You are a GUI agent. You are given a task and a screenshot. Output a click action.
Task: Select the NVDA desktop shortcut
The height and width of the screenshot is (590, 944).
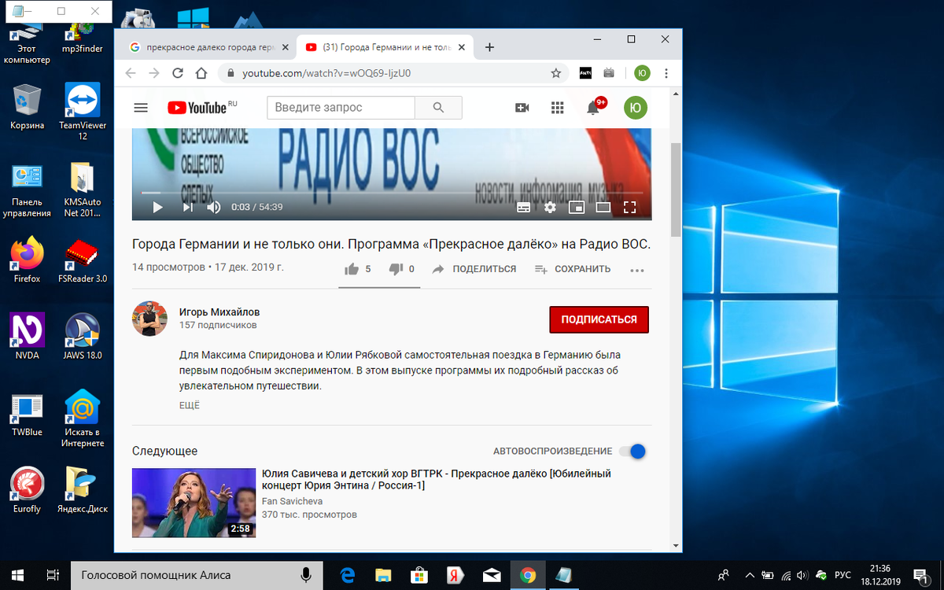(x=28, y=337)
